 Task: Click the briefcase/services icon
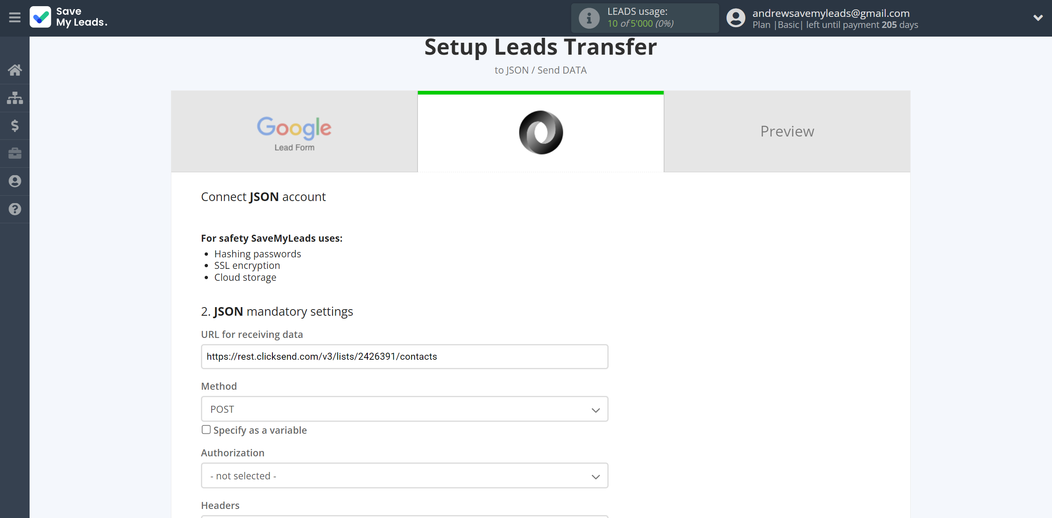(15, 153)
